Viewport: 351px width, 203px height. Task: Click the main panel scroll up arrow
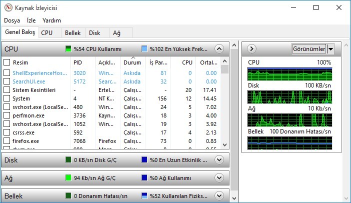[234, 45]
